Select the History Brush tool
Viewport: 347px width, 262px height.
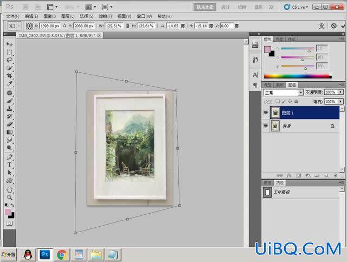pos(9,116)
